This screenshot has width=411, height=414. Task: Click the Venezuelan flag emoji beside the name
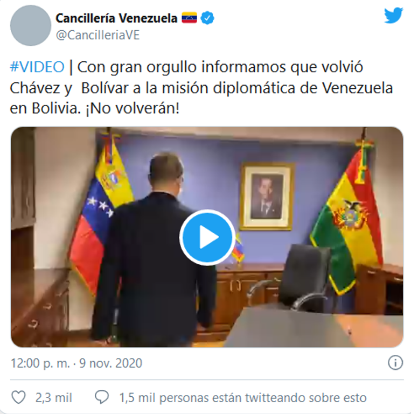click(x=189, y=18)
